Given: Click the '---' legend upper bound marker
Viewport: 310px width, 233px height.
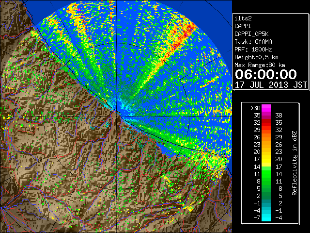Looking at the screenshot, I should (277, 108).
